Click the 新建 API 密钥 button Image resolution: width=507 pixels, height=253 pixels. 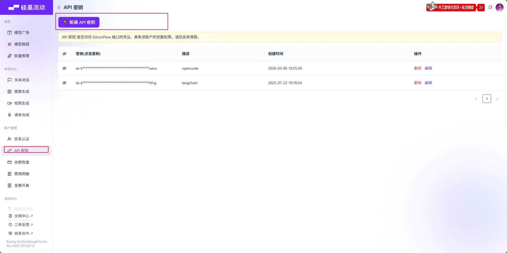click(79, 22)
